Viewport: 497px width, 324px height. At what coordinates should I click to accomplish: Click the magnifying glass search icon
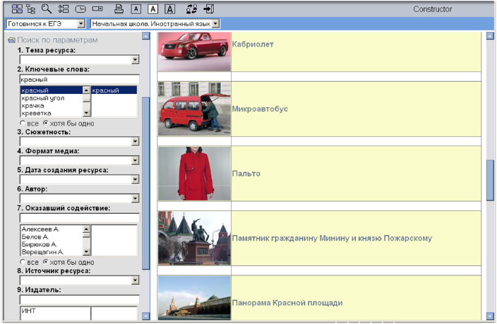pyautogui.click(x=47, y=9)
